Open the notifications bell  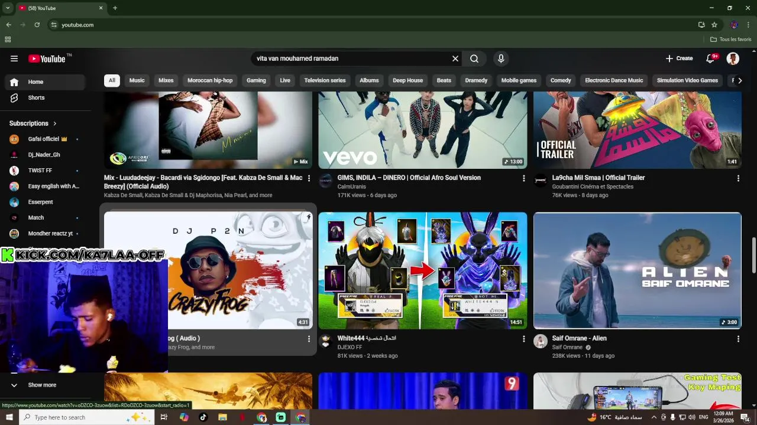pos(711,58)
